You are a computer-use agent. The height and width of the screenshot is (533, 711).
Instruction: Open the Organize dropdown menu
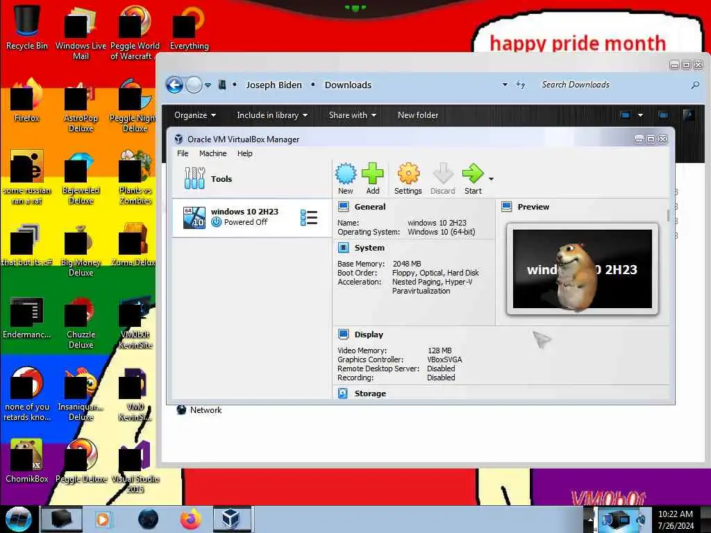coord(195,115)
